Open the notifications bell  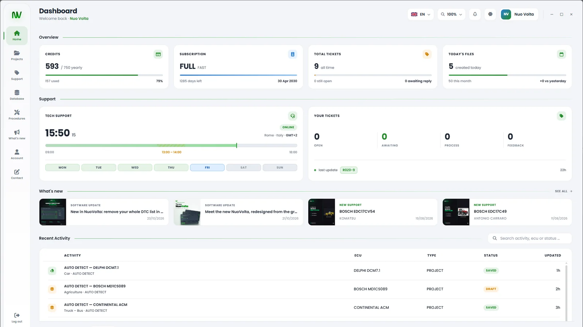pos(475,14)
